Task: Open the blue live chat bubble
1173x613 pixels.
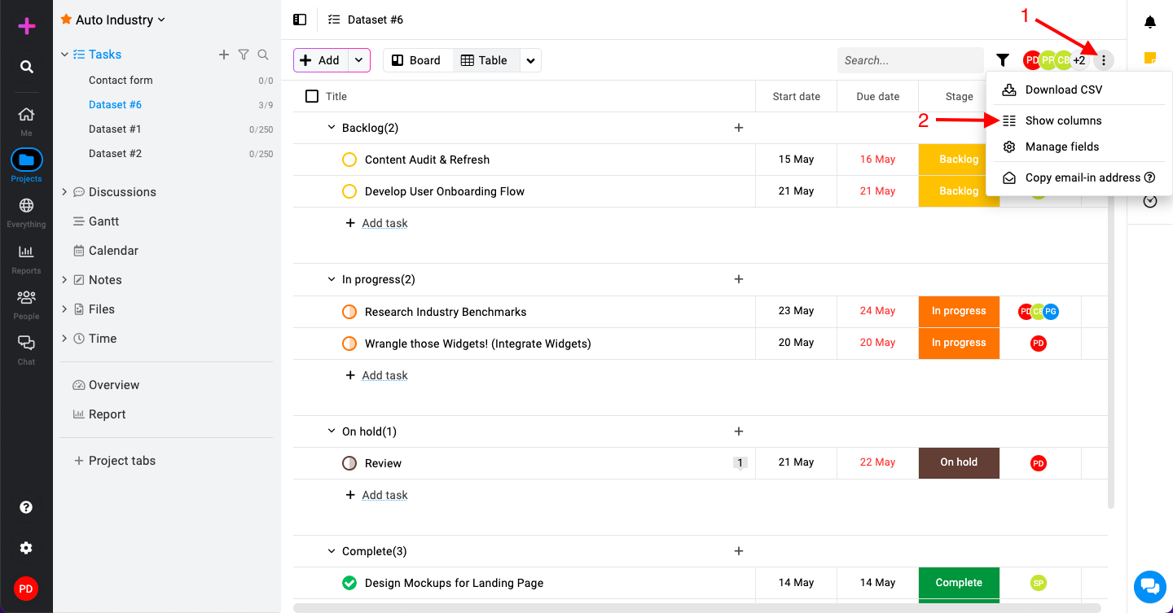Action: coord(1150,586)
